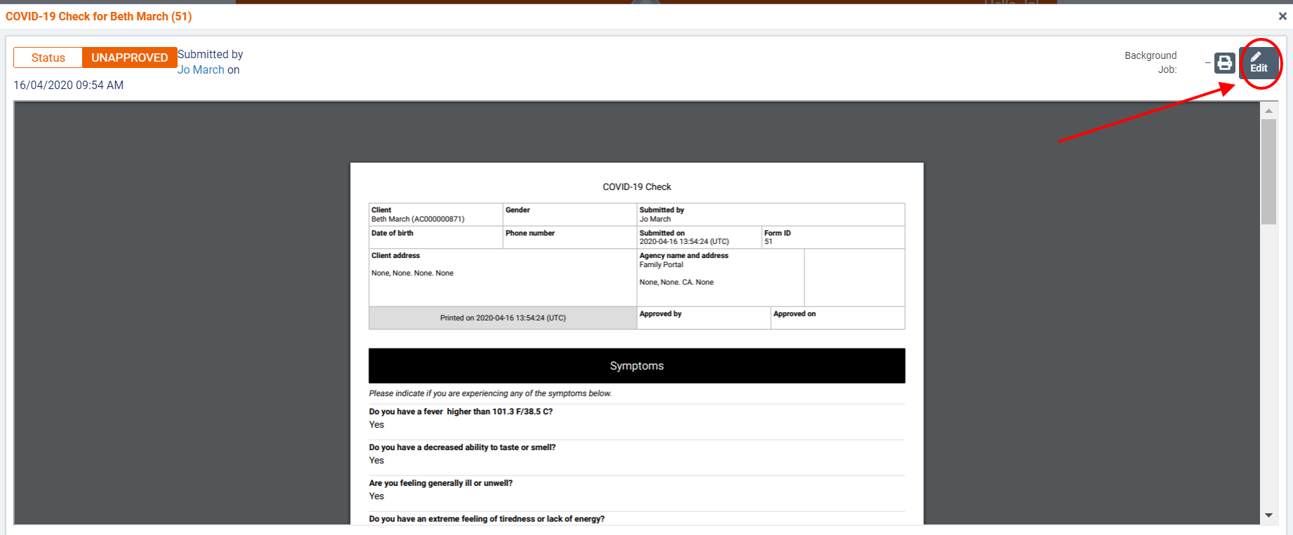Click the dialog title for Beth March
Image resolution: width=1293 pixels, height=535 pixels.
[x=99, y=16]
